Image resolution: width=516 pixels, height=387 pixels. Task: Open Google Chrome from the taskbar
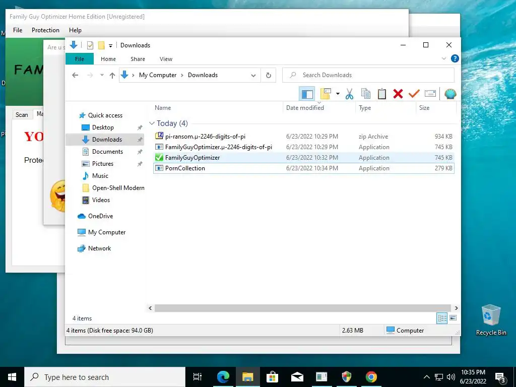[x=371, y=377]
